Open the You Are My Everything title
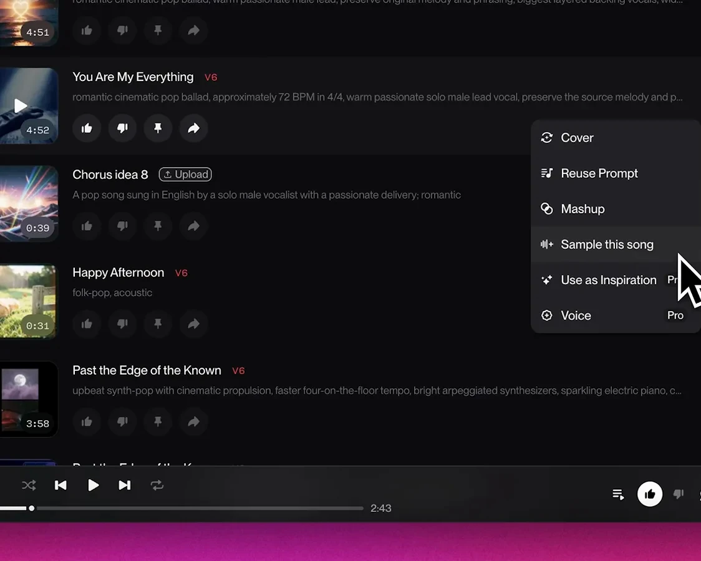The width and height of the screenshot is (701, 561). click(x=133, y=77)
